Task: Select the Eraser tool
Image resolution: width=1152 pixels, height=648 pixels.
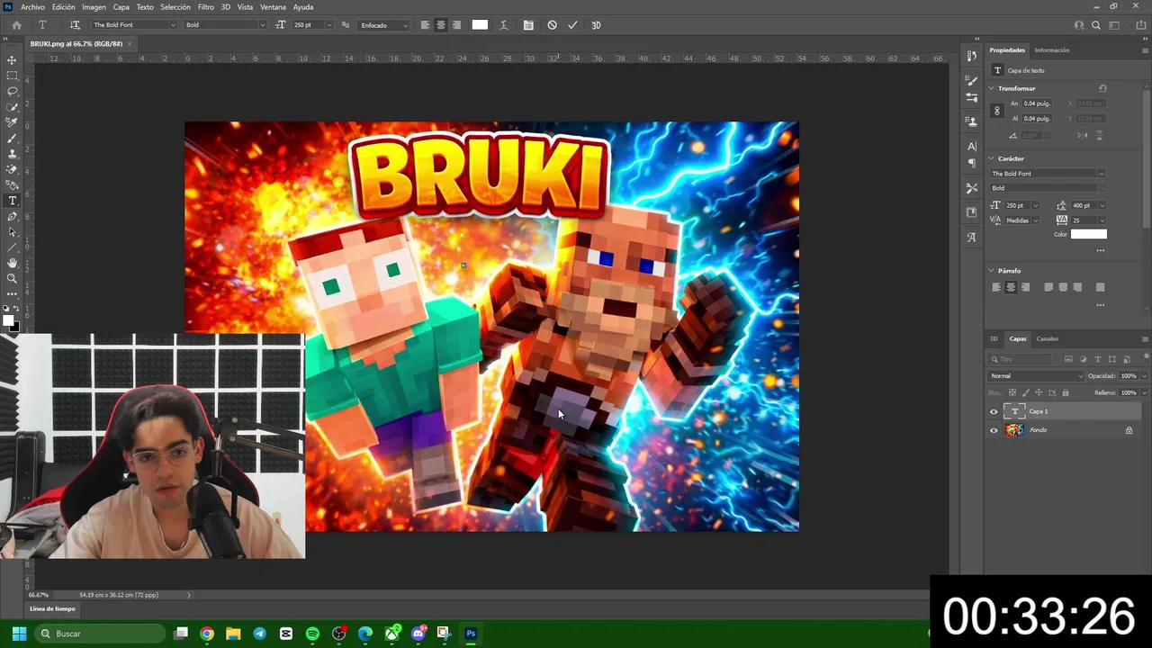Action: [12, 169]
